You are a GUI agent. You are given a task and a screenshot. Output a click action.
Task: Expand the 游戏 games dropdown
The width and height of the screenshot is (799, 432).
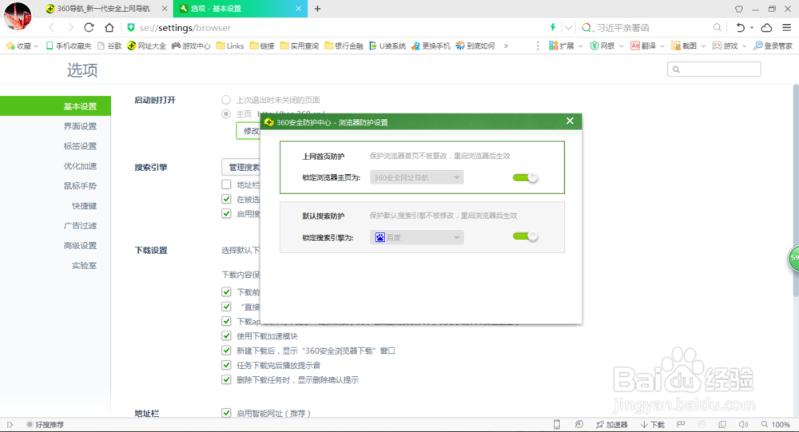(744, 46)
